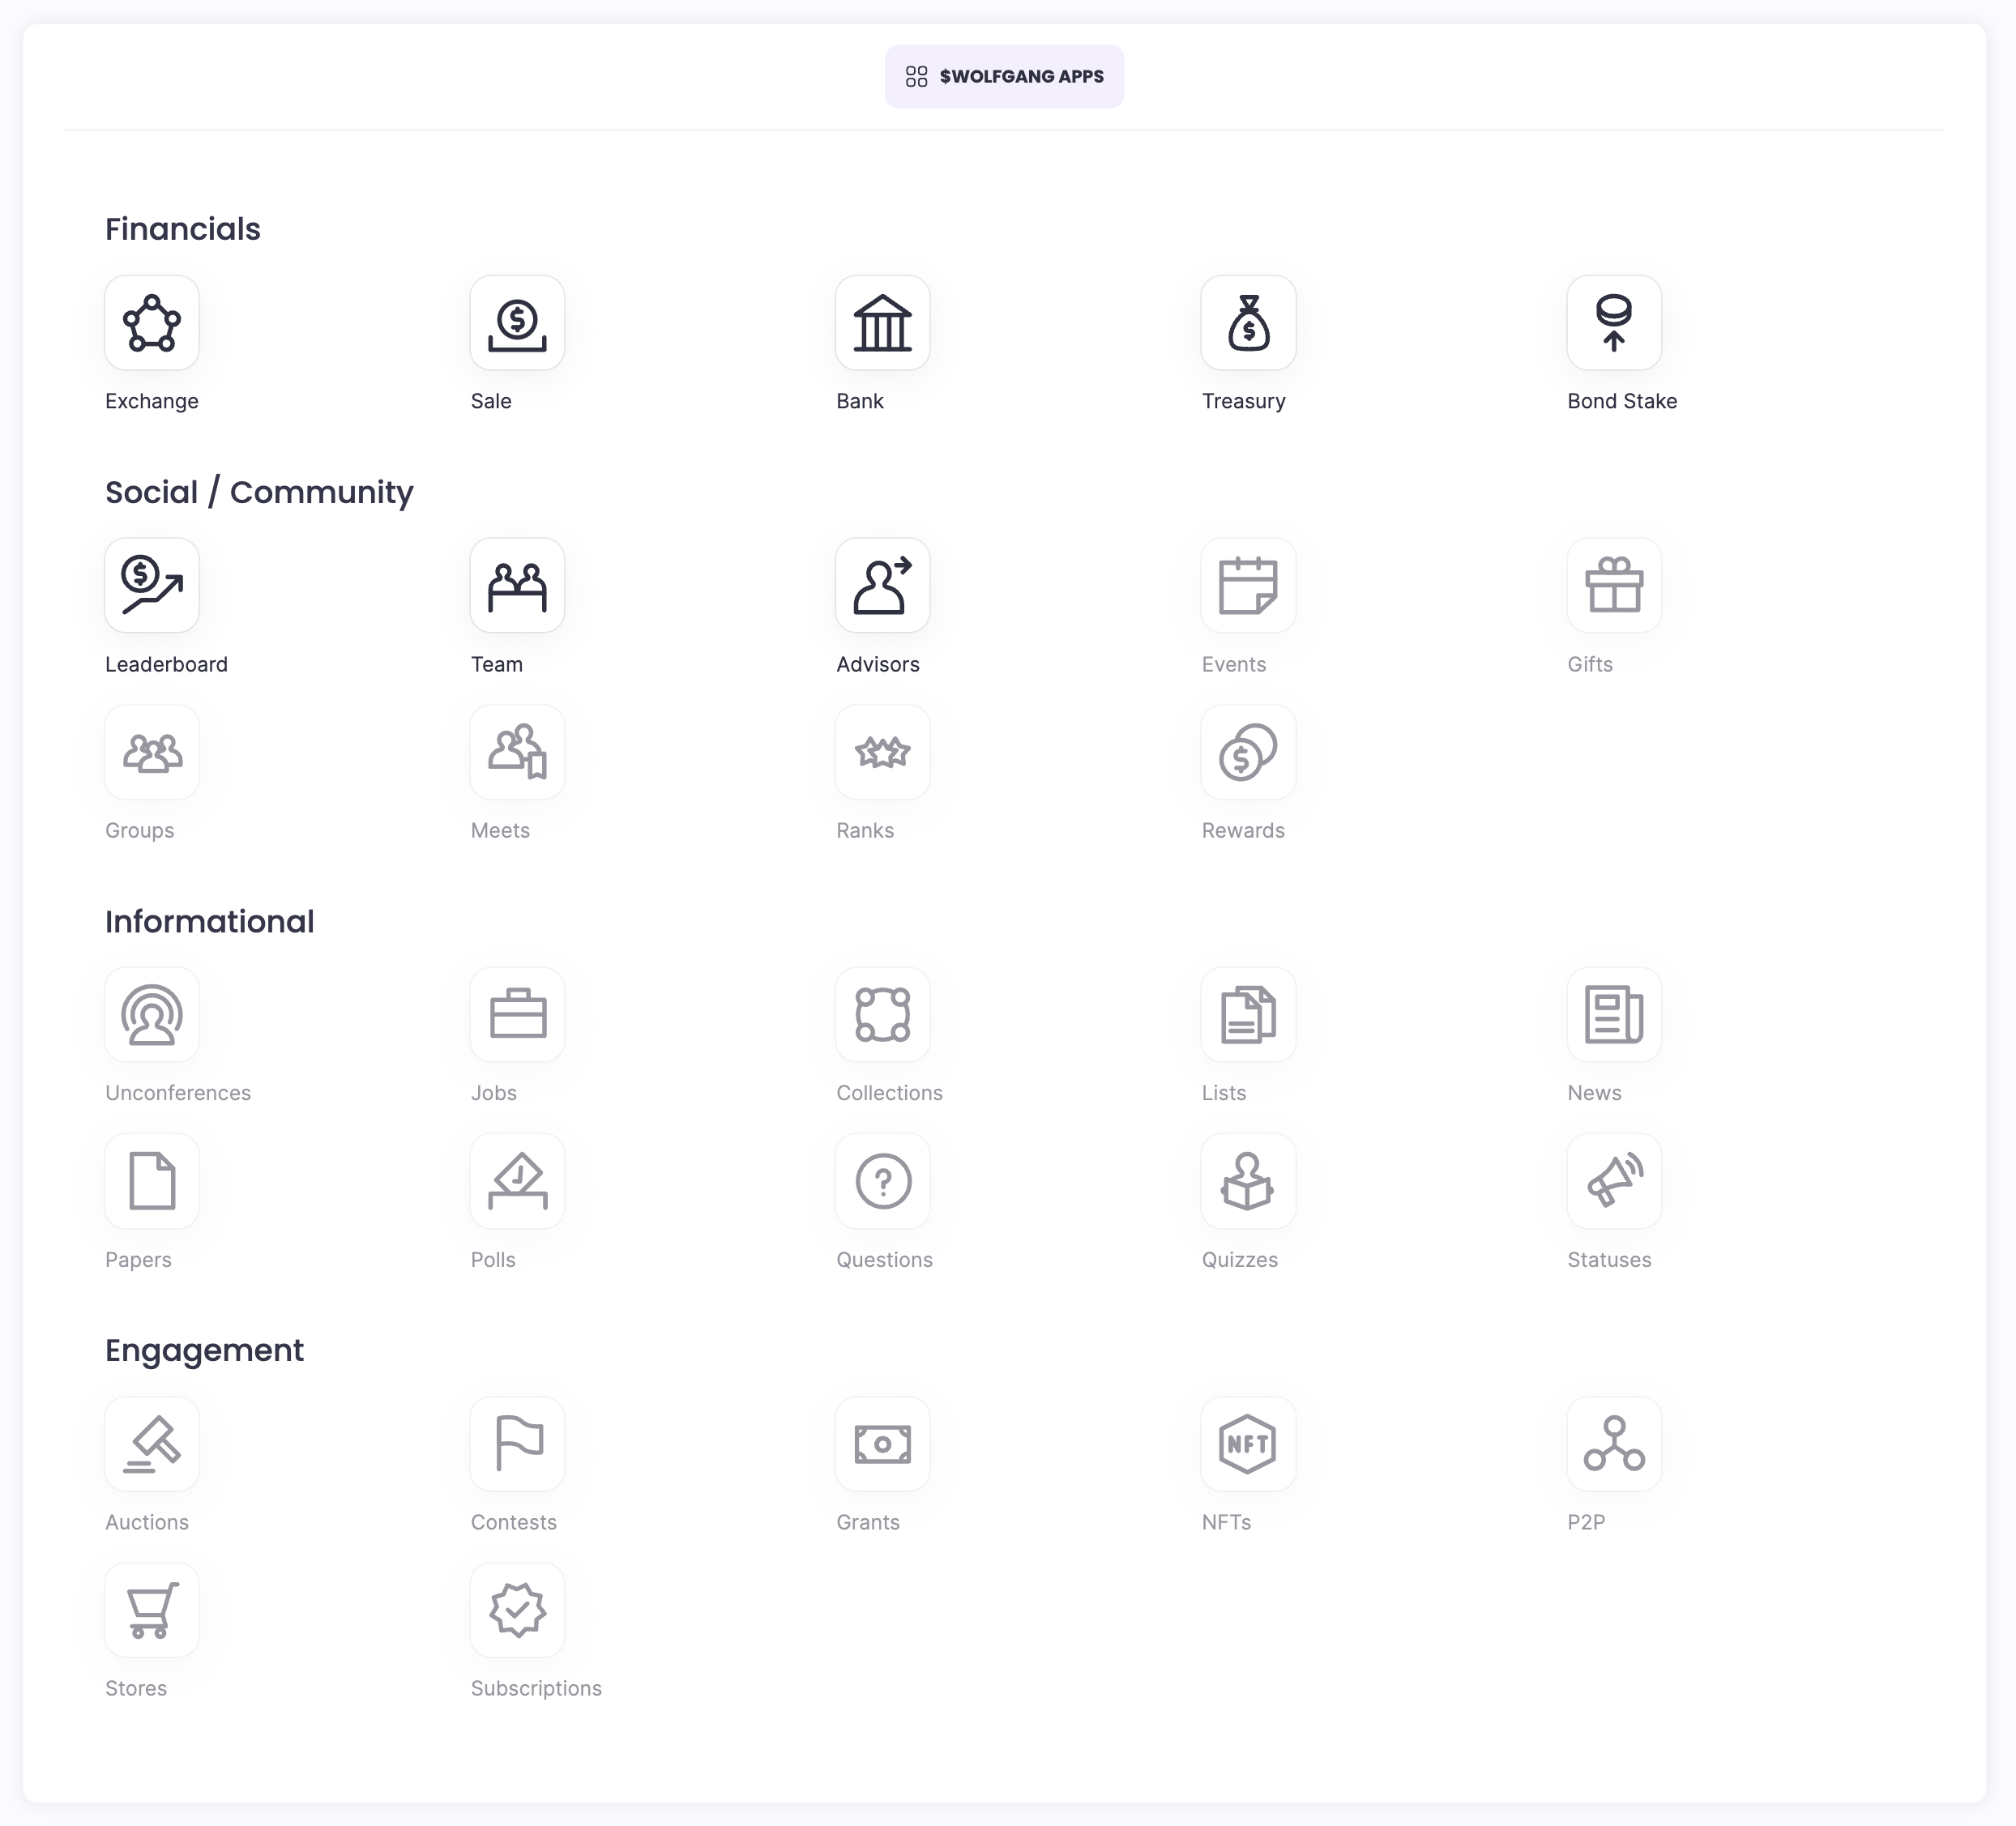The width and height of the screenshot is (2016, 1826).
Task: Open the Unconferences app icon
Action: (152, 1015)
